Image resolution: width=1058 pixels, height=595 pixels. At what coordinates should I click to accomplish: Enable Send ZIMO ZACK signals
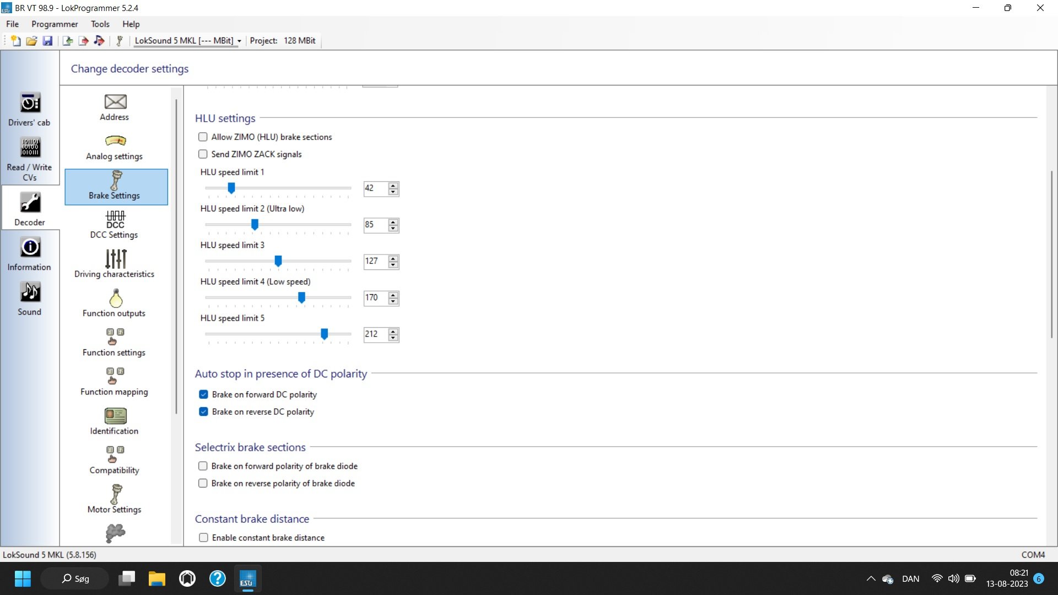pos(203,154)
